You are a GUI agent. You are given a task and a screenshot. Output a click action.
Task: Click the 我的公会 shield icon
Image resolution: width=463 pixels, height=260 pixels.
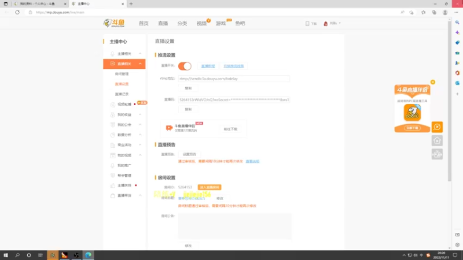(112, 125)
